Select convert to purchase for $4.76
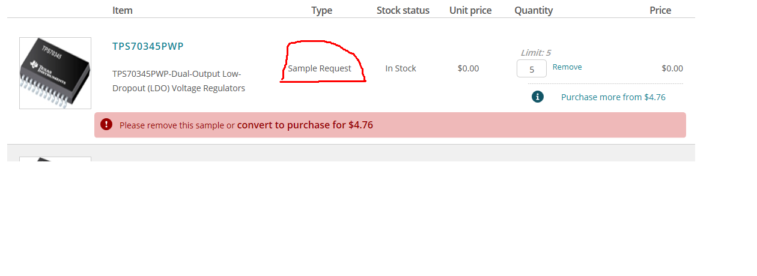 point(305,125)
